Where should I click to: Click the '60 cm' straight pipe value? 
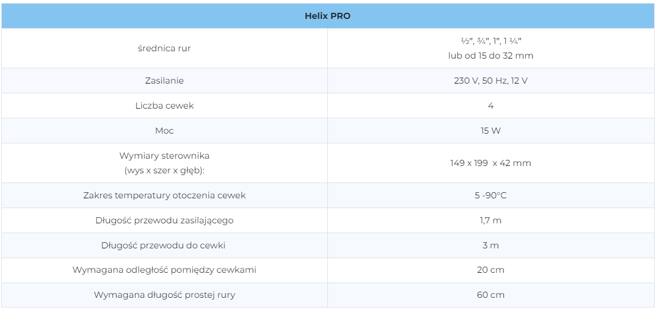pos(490,295)
